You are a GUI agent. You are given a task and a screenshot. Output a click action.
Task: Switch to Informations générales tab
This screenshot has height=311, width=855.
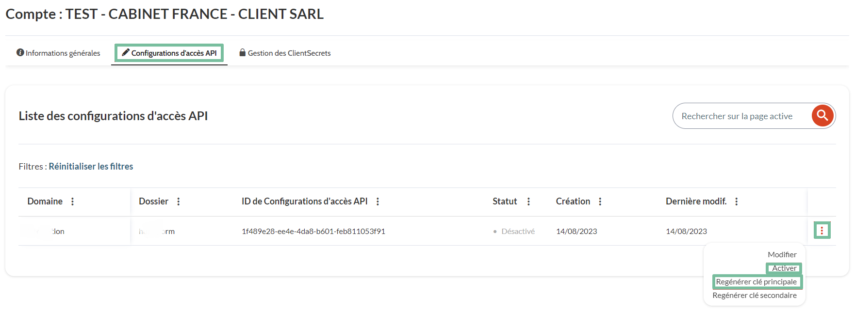[58, 53]
